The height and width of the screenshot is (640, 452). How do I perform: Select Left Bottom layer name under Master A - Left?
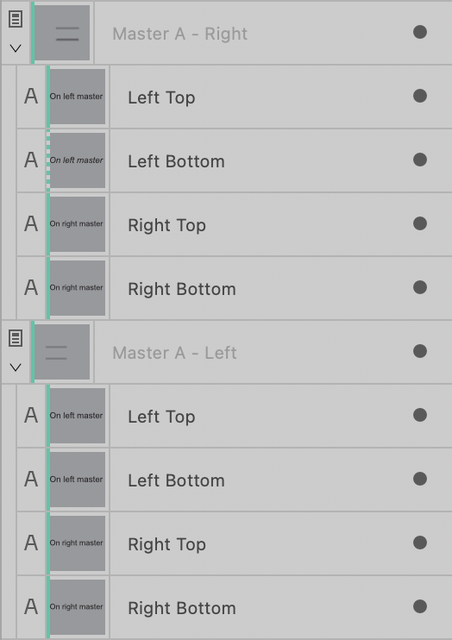[176, 480]
